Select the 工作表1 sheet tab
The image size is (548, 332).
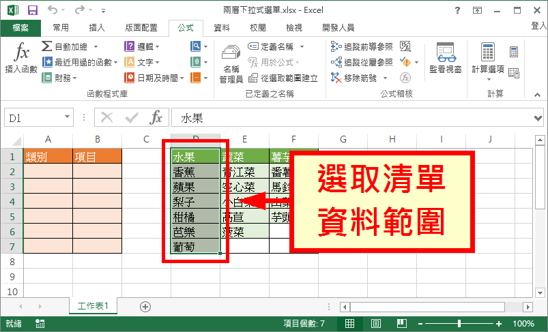pyautogui.click(x=93, y=306)
